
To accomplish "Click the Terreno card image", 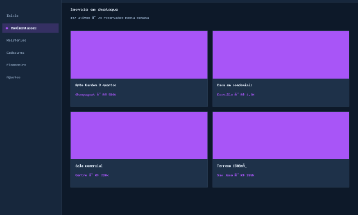I will coord(281,135).
